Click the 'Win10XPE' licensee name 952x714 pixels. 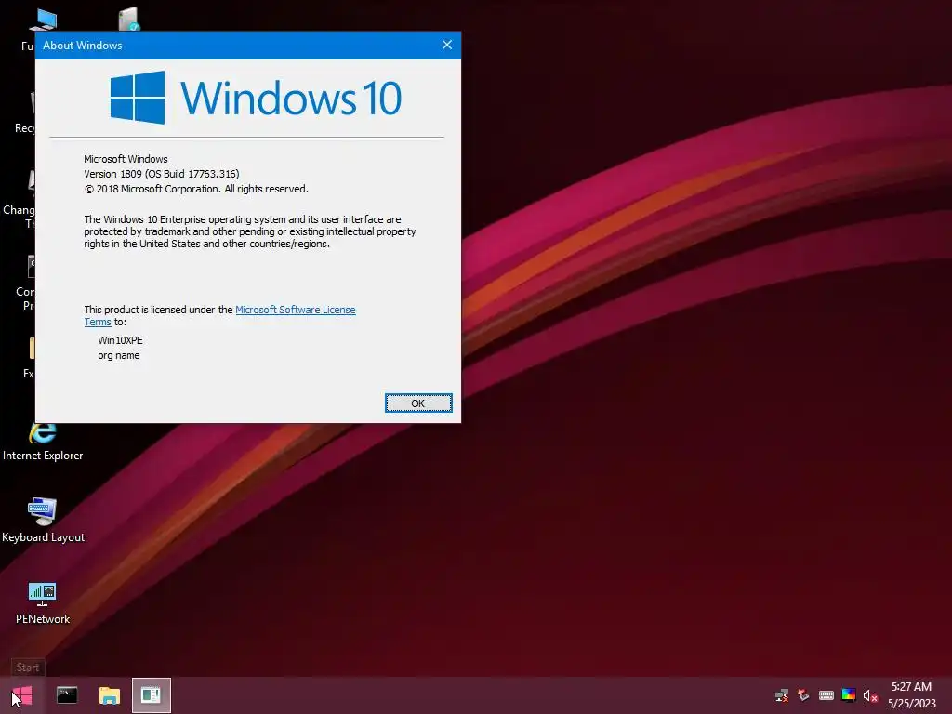coord(120,340)
